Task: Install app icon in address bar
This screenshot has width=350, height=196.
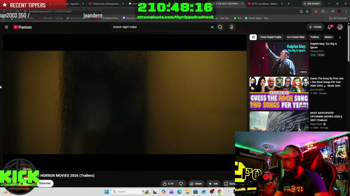Action: [301, 11]
